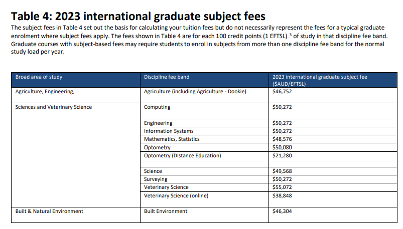The height and width of the screenshot is (229, 403).
Task: Click the 'Information Systems' discipline row
Action: tap(169, 131)
